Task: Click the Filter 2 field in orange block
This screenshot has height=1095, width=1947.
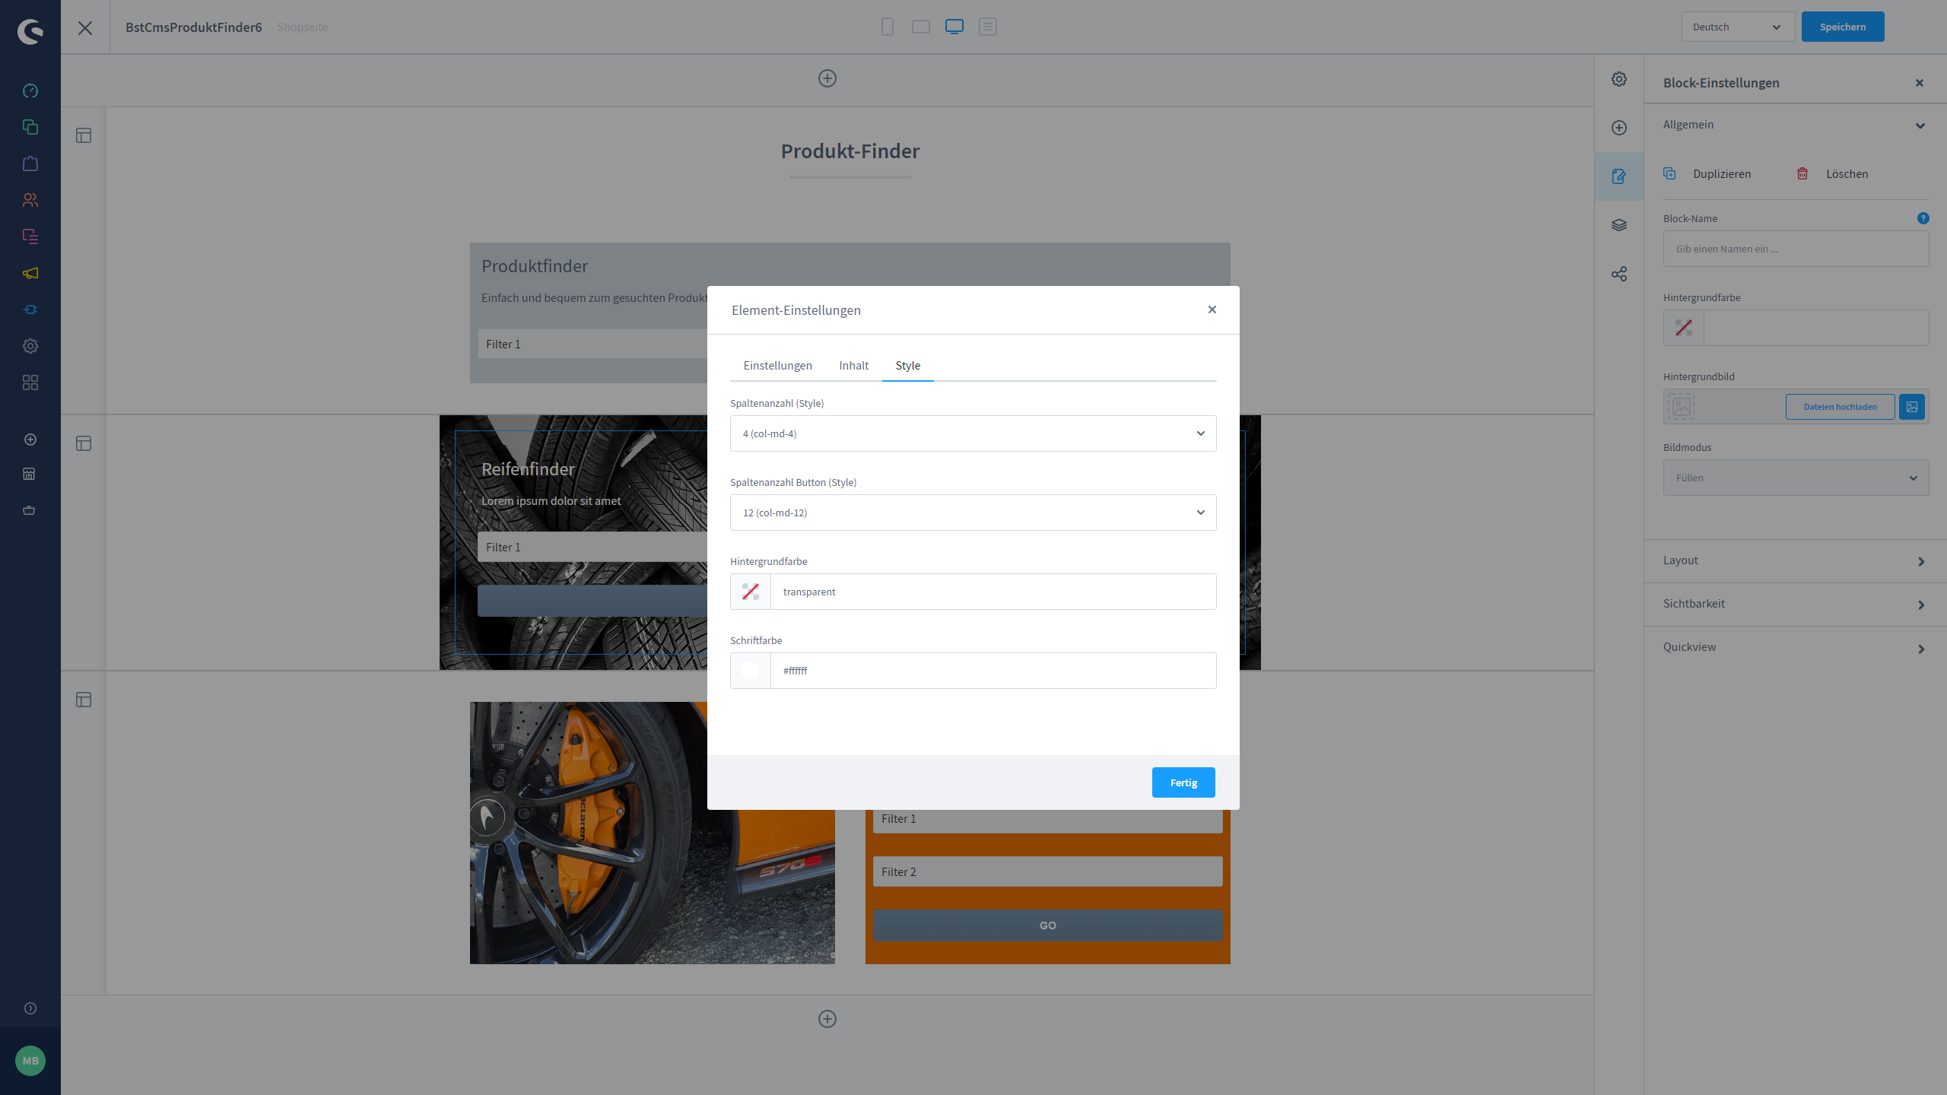Action: 1048,871
